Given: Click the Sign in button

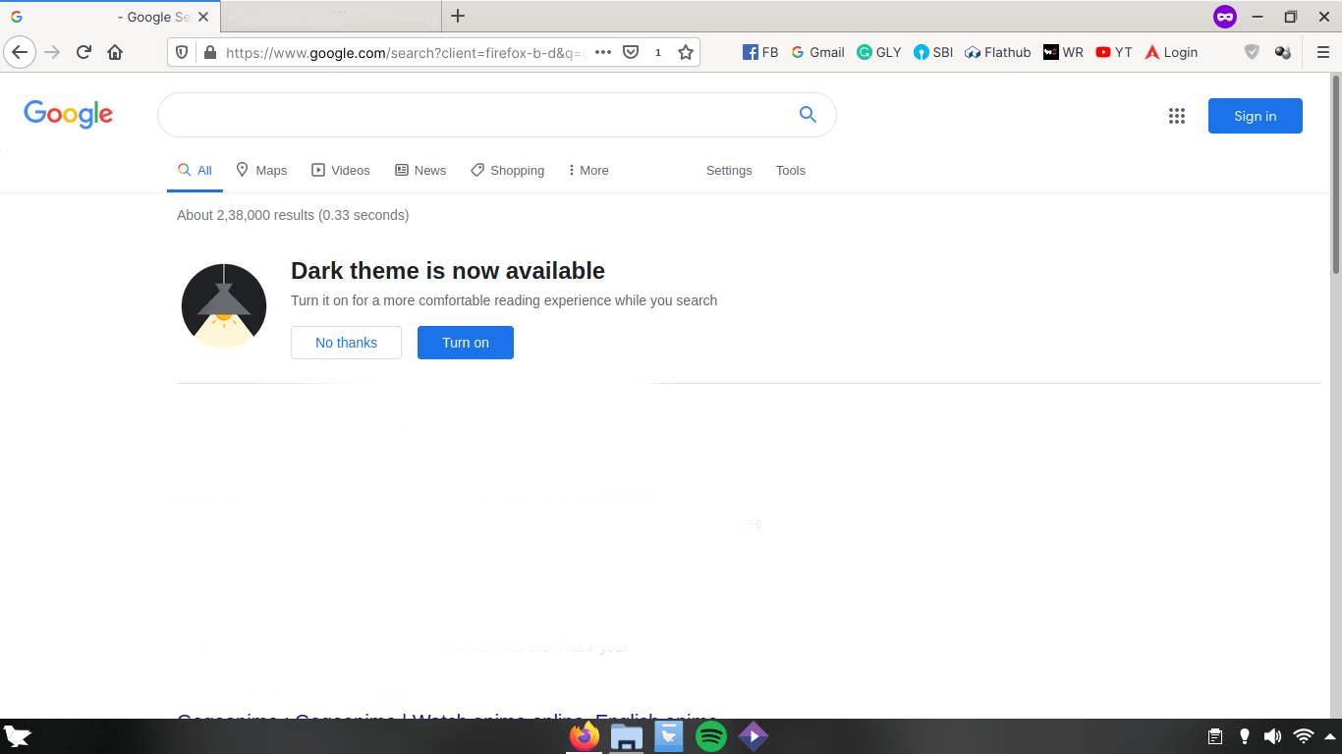Looking at the screenshot, I should (1256, 116).
